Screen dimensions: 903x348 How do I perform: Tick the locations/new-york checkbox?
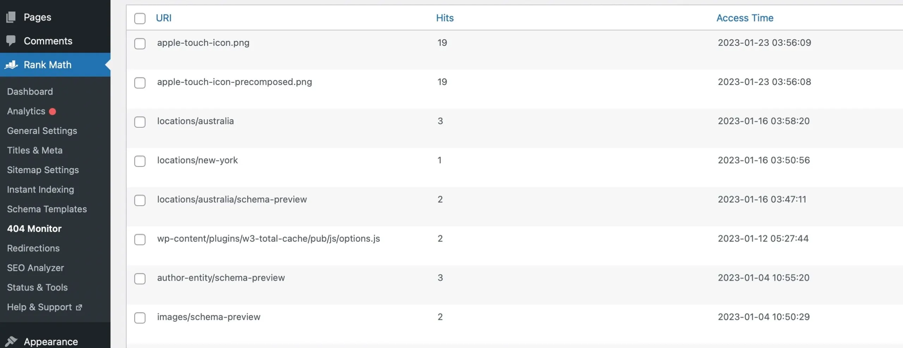[x=140, y=161]
